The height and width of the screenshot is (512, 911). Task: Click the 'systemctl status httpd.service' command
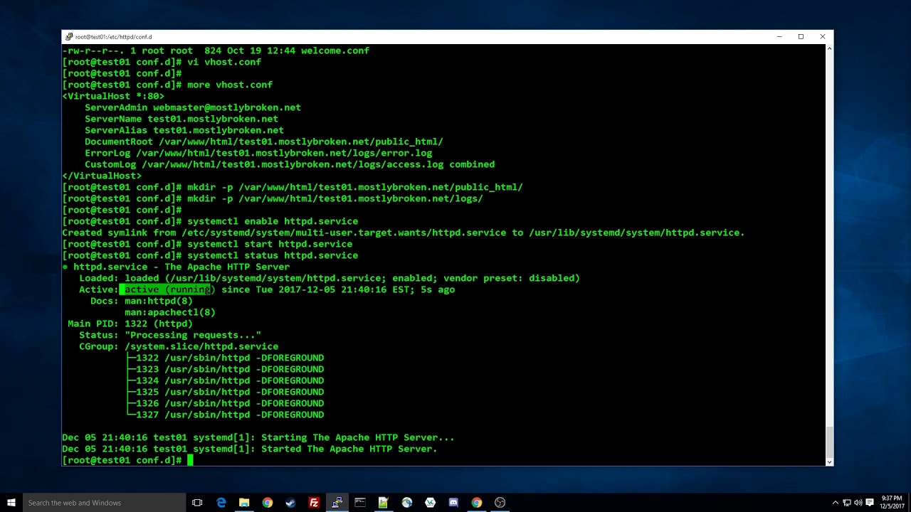[273, 255]
